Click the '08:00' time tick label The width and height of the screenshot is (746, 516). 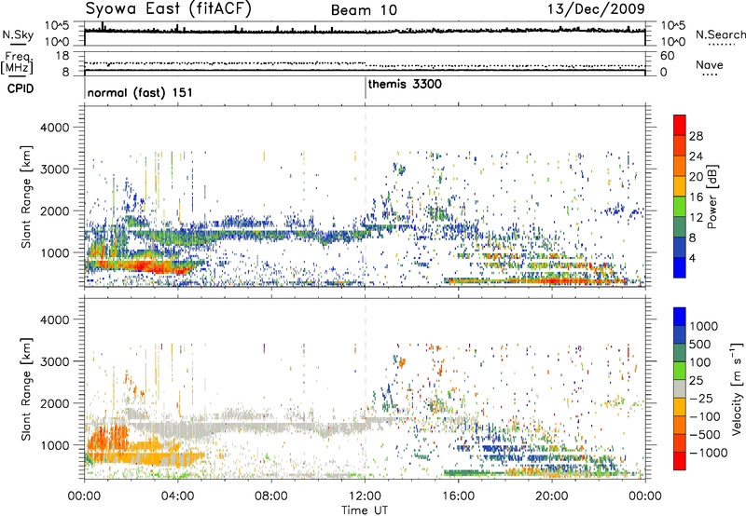point(271,496)
